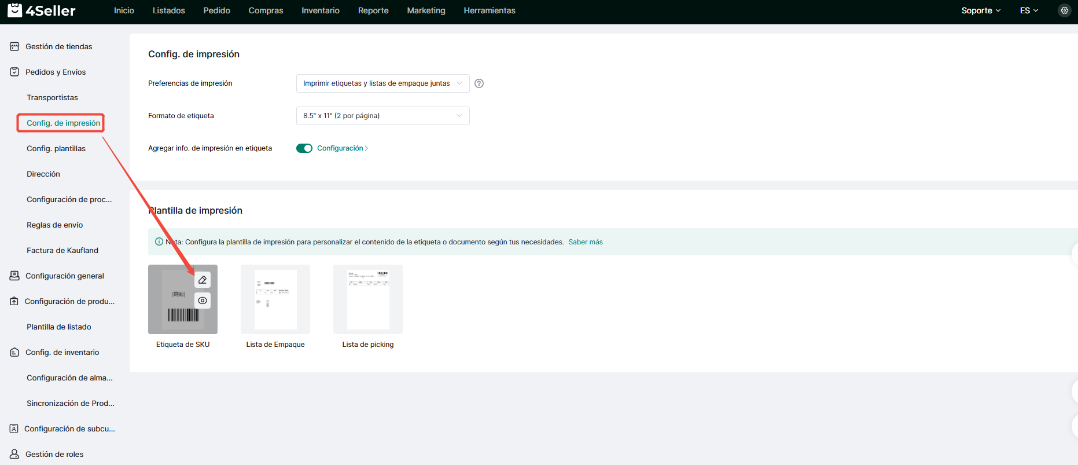1078x465 pixels.
Task: Click the Gestión de tiendas store icon
Action: pos(14,46)
